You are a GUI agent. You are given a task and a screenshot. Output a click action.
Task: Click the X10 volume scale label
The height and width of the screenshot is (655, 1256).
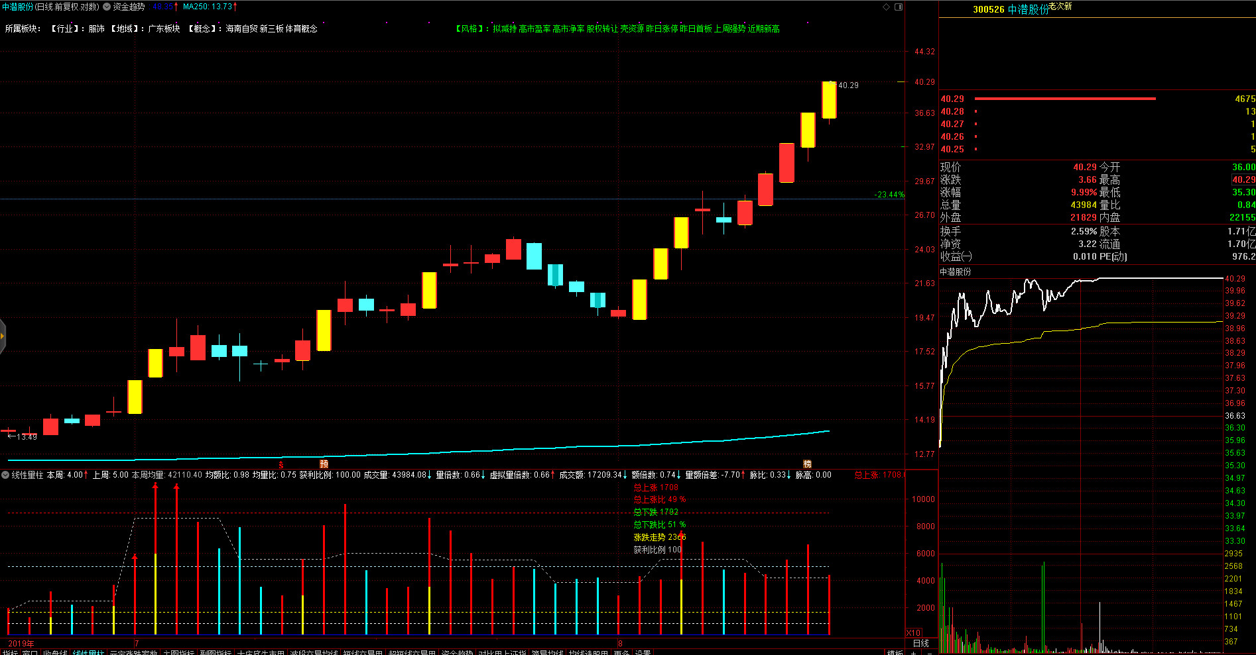[913, 632]
